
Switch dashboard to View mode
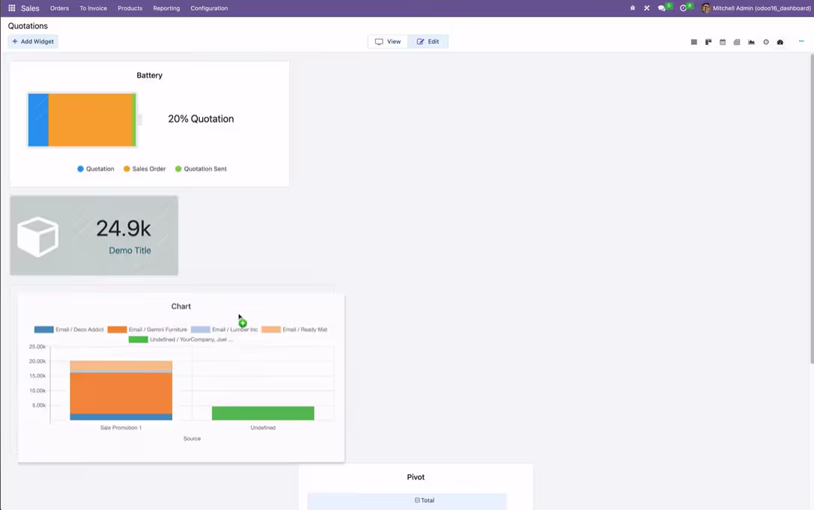pyautogui.click(x=388, y=41)
